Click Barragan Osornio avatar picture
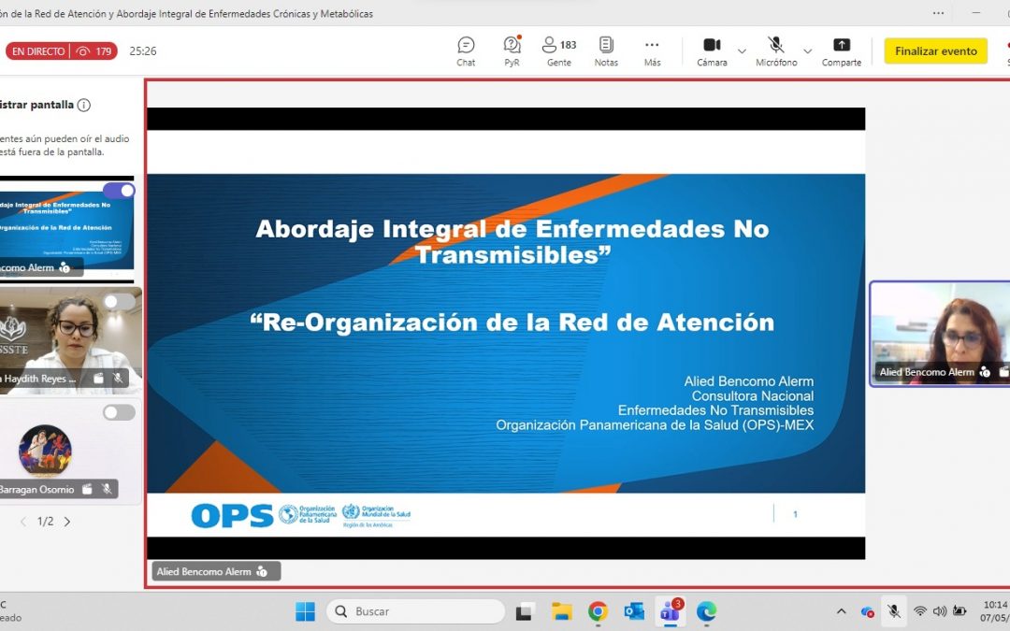Screen dimensions: 1010x631 [45, 450]
